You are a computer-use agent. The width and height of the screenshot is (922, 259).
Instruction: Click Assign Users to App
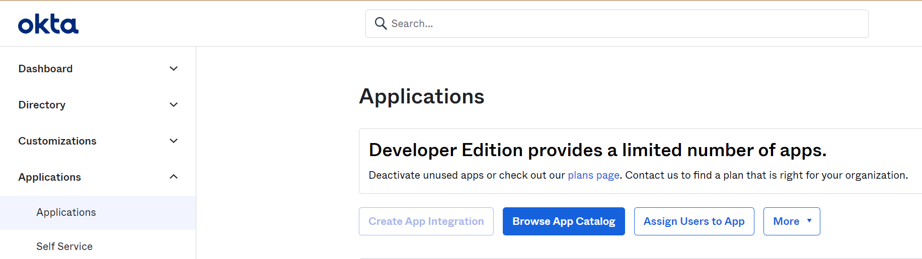(x=694, y=221)
